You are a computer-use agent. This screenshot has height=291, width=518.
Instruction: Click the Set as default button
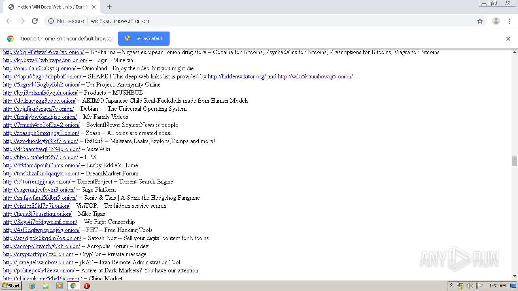(144, 38)
